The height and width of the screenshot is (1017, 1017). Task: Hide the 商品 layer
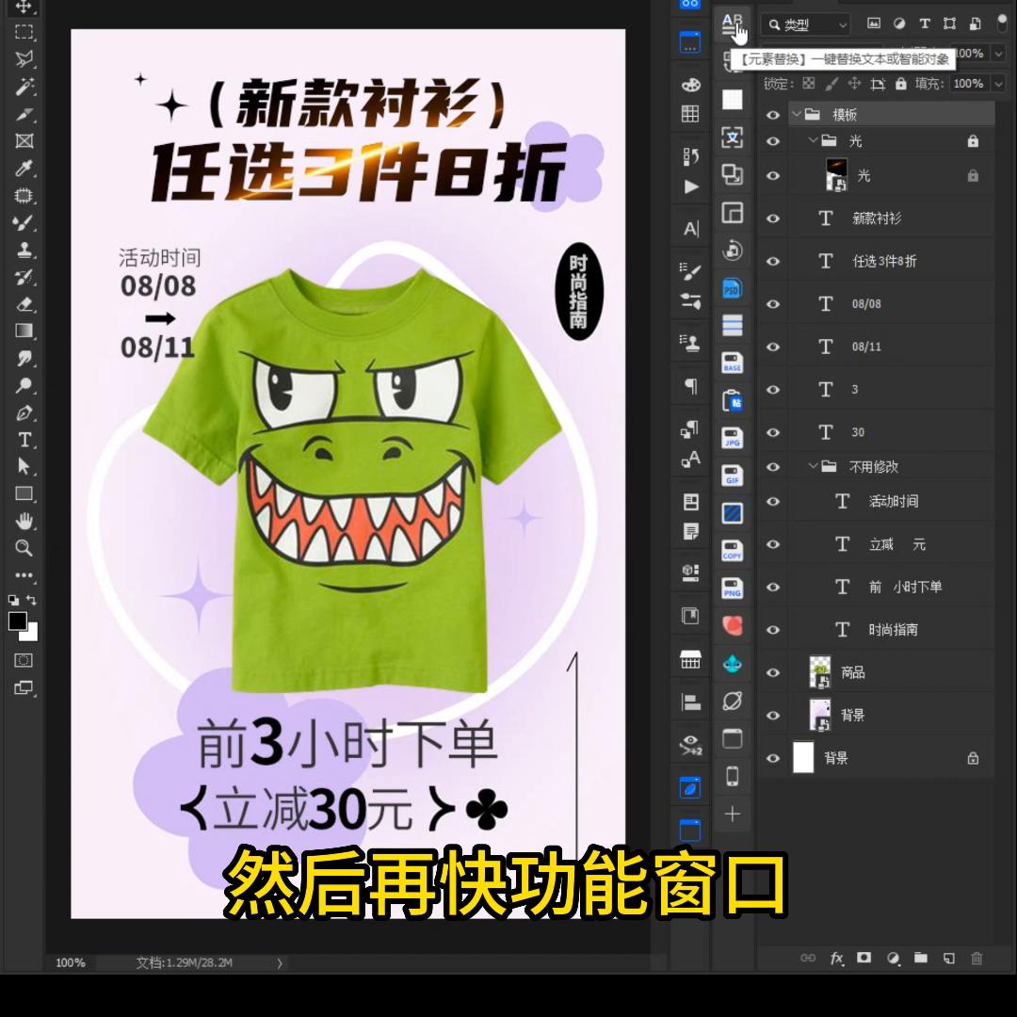click(772, 671)
